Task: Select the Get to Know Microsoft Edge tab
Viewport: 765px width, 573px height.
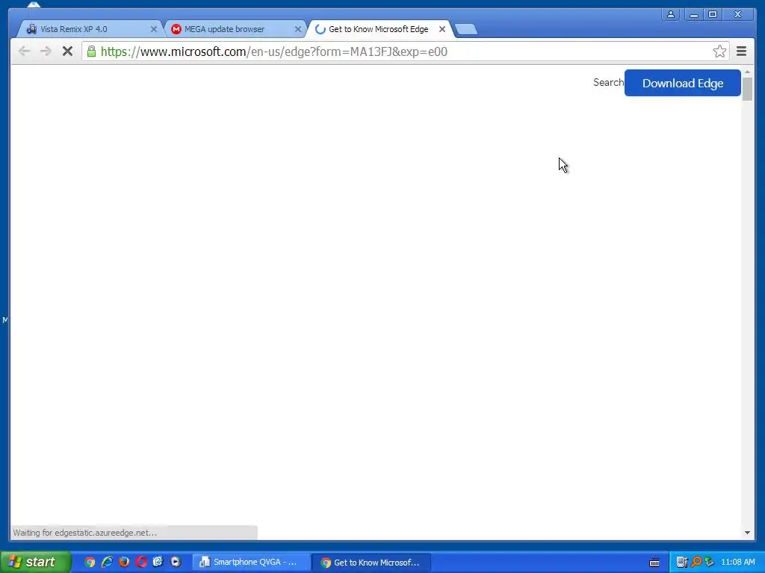Action: 379,29
